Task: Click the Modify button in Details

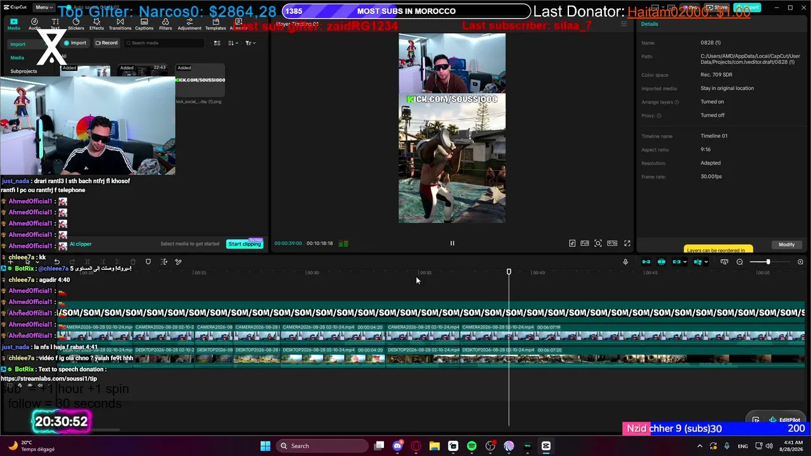Action: tap(786, 244)
